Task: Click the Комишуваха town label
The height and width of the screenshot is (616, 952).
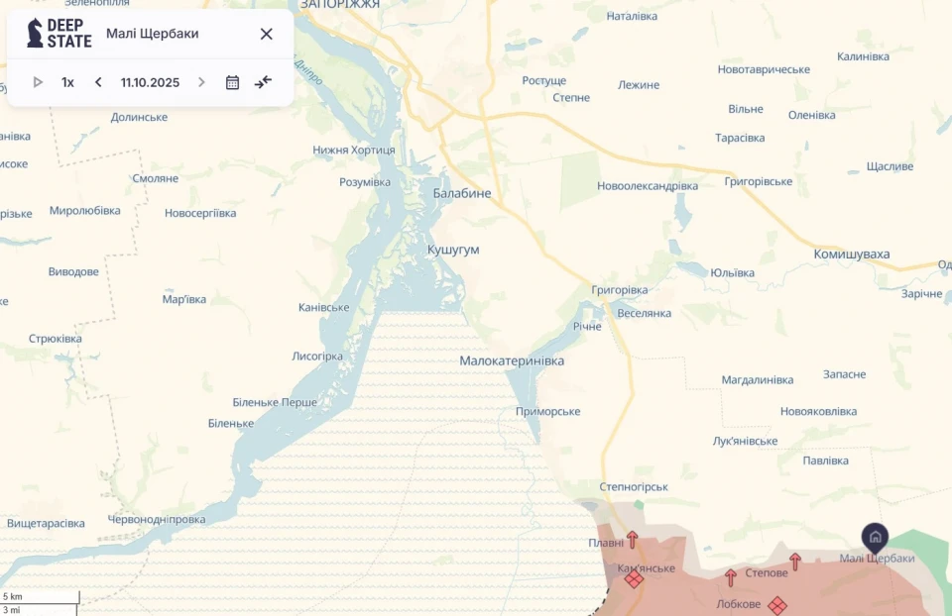Action: (851, 255)
